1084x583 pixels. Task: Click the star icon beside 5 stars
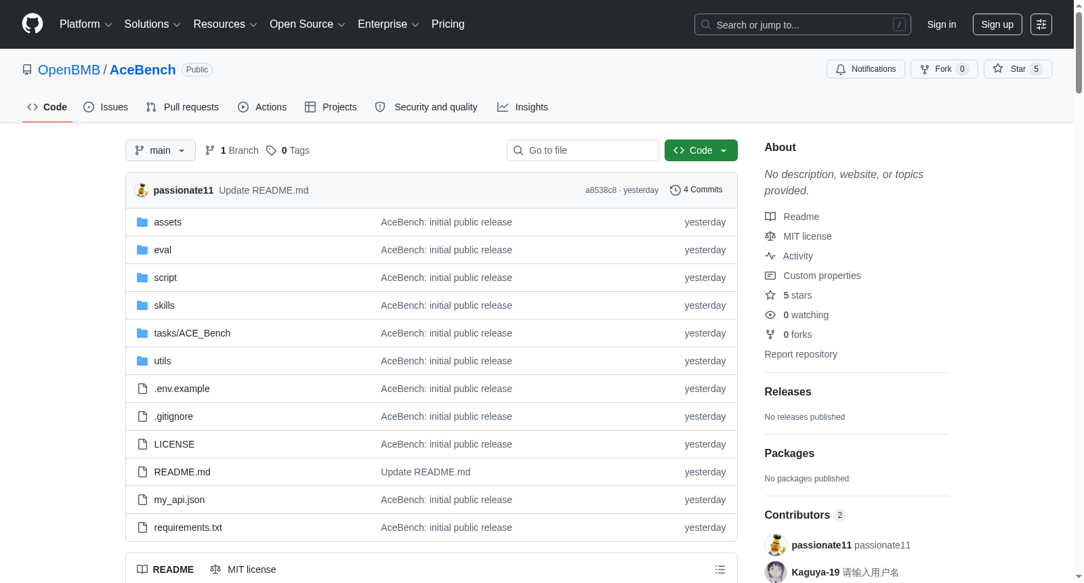tap(770, 295)
